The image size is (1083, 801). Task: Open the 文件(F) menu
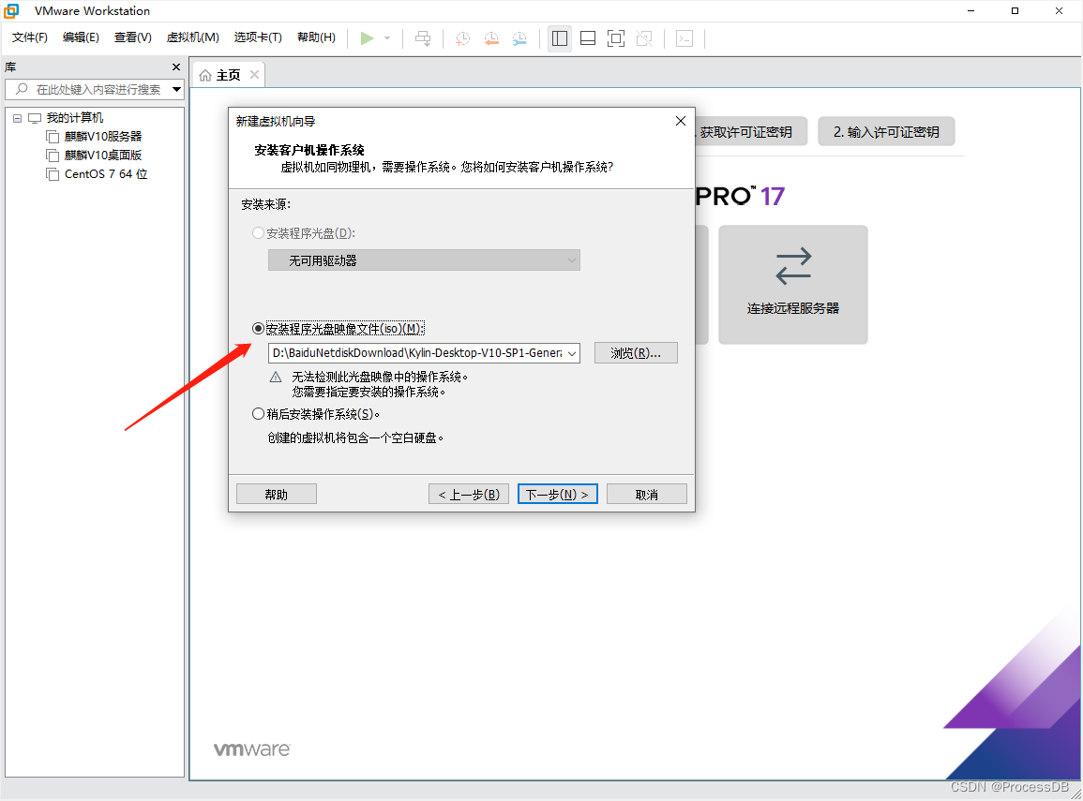click(x=30, y=37)
